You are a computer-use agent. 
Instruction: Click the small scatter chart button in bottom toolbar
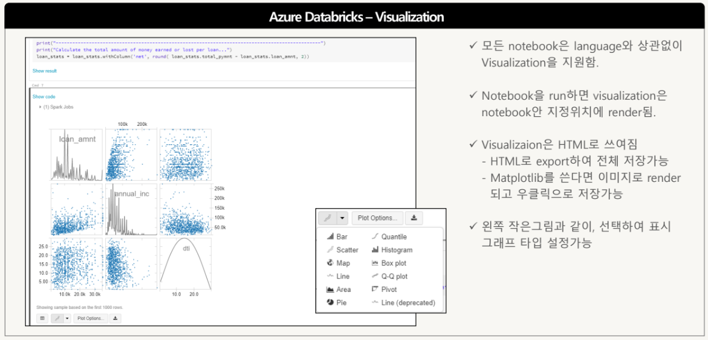pos(57,318)
